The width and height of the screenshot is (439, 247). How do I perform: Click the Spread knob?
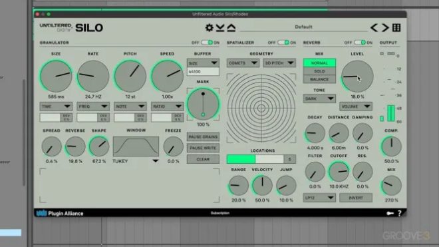point(51,146)
